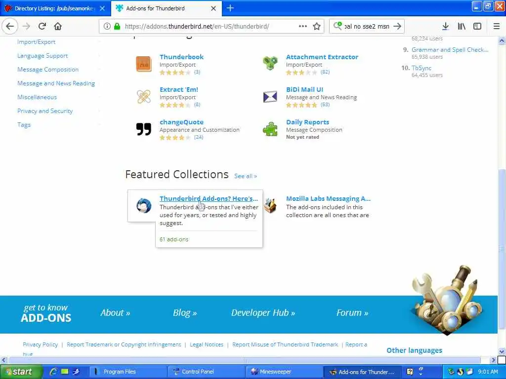This screenshot has width=506, height=379.
Task: Select the Add-ons for Thunderbird tab
Action: point(167,8)
